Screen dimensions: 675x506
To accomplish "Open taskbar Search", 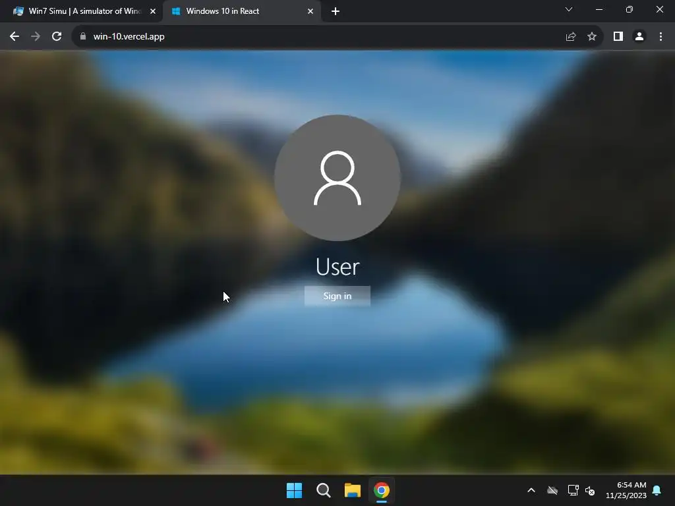I will coord(323,490).
